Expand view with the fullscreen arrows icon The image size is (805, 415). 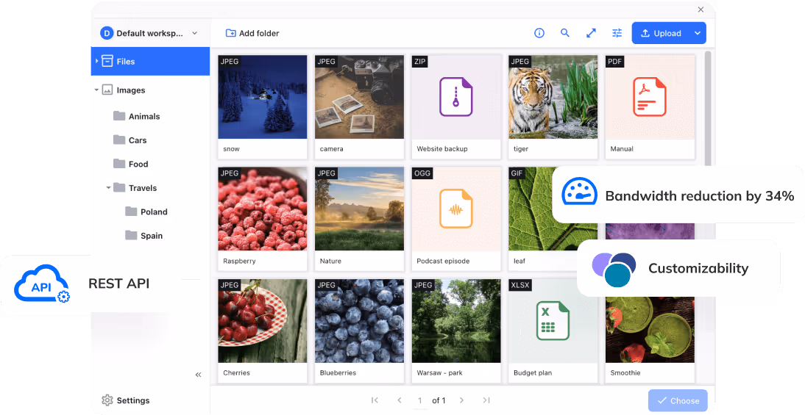point(591,33)
